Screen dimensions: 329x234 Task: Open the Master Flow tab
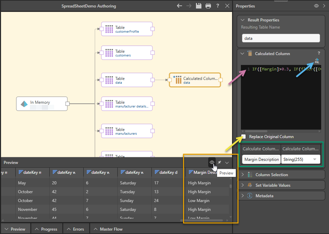[x=108, y=229]
